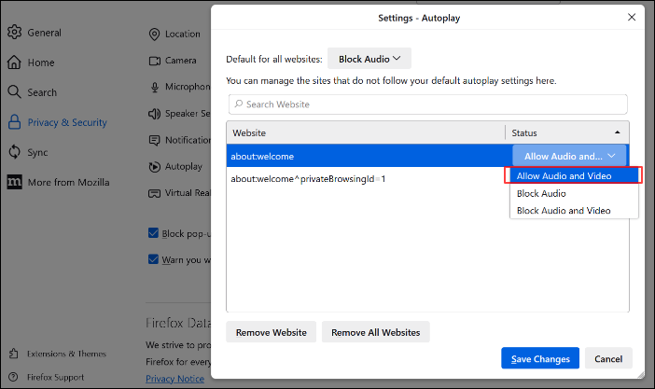This screenshot has height=389, width=655.
Task: Select Block Audio from the status menu
Action: coord(541,193)
